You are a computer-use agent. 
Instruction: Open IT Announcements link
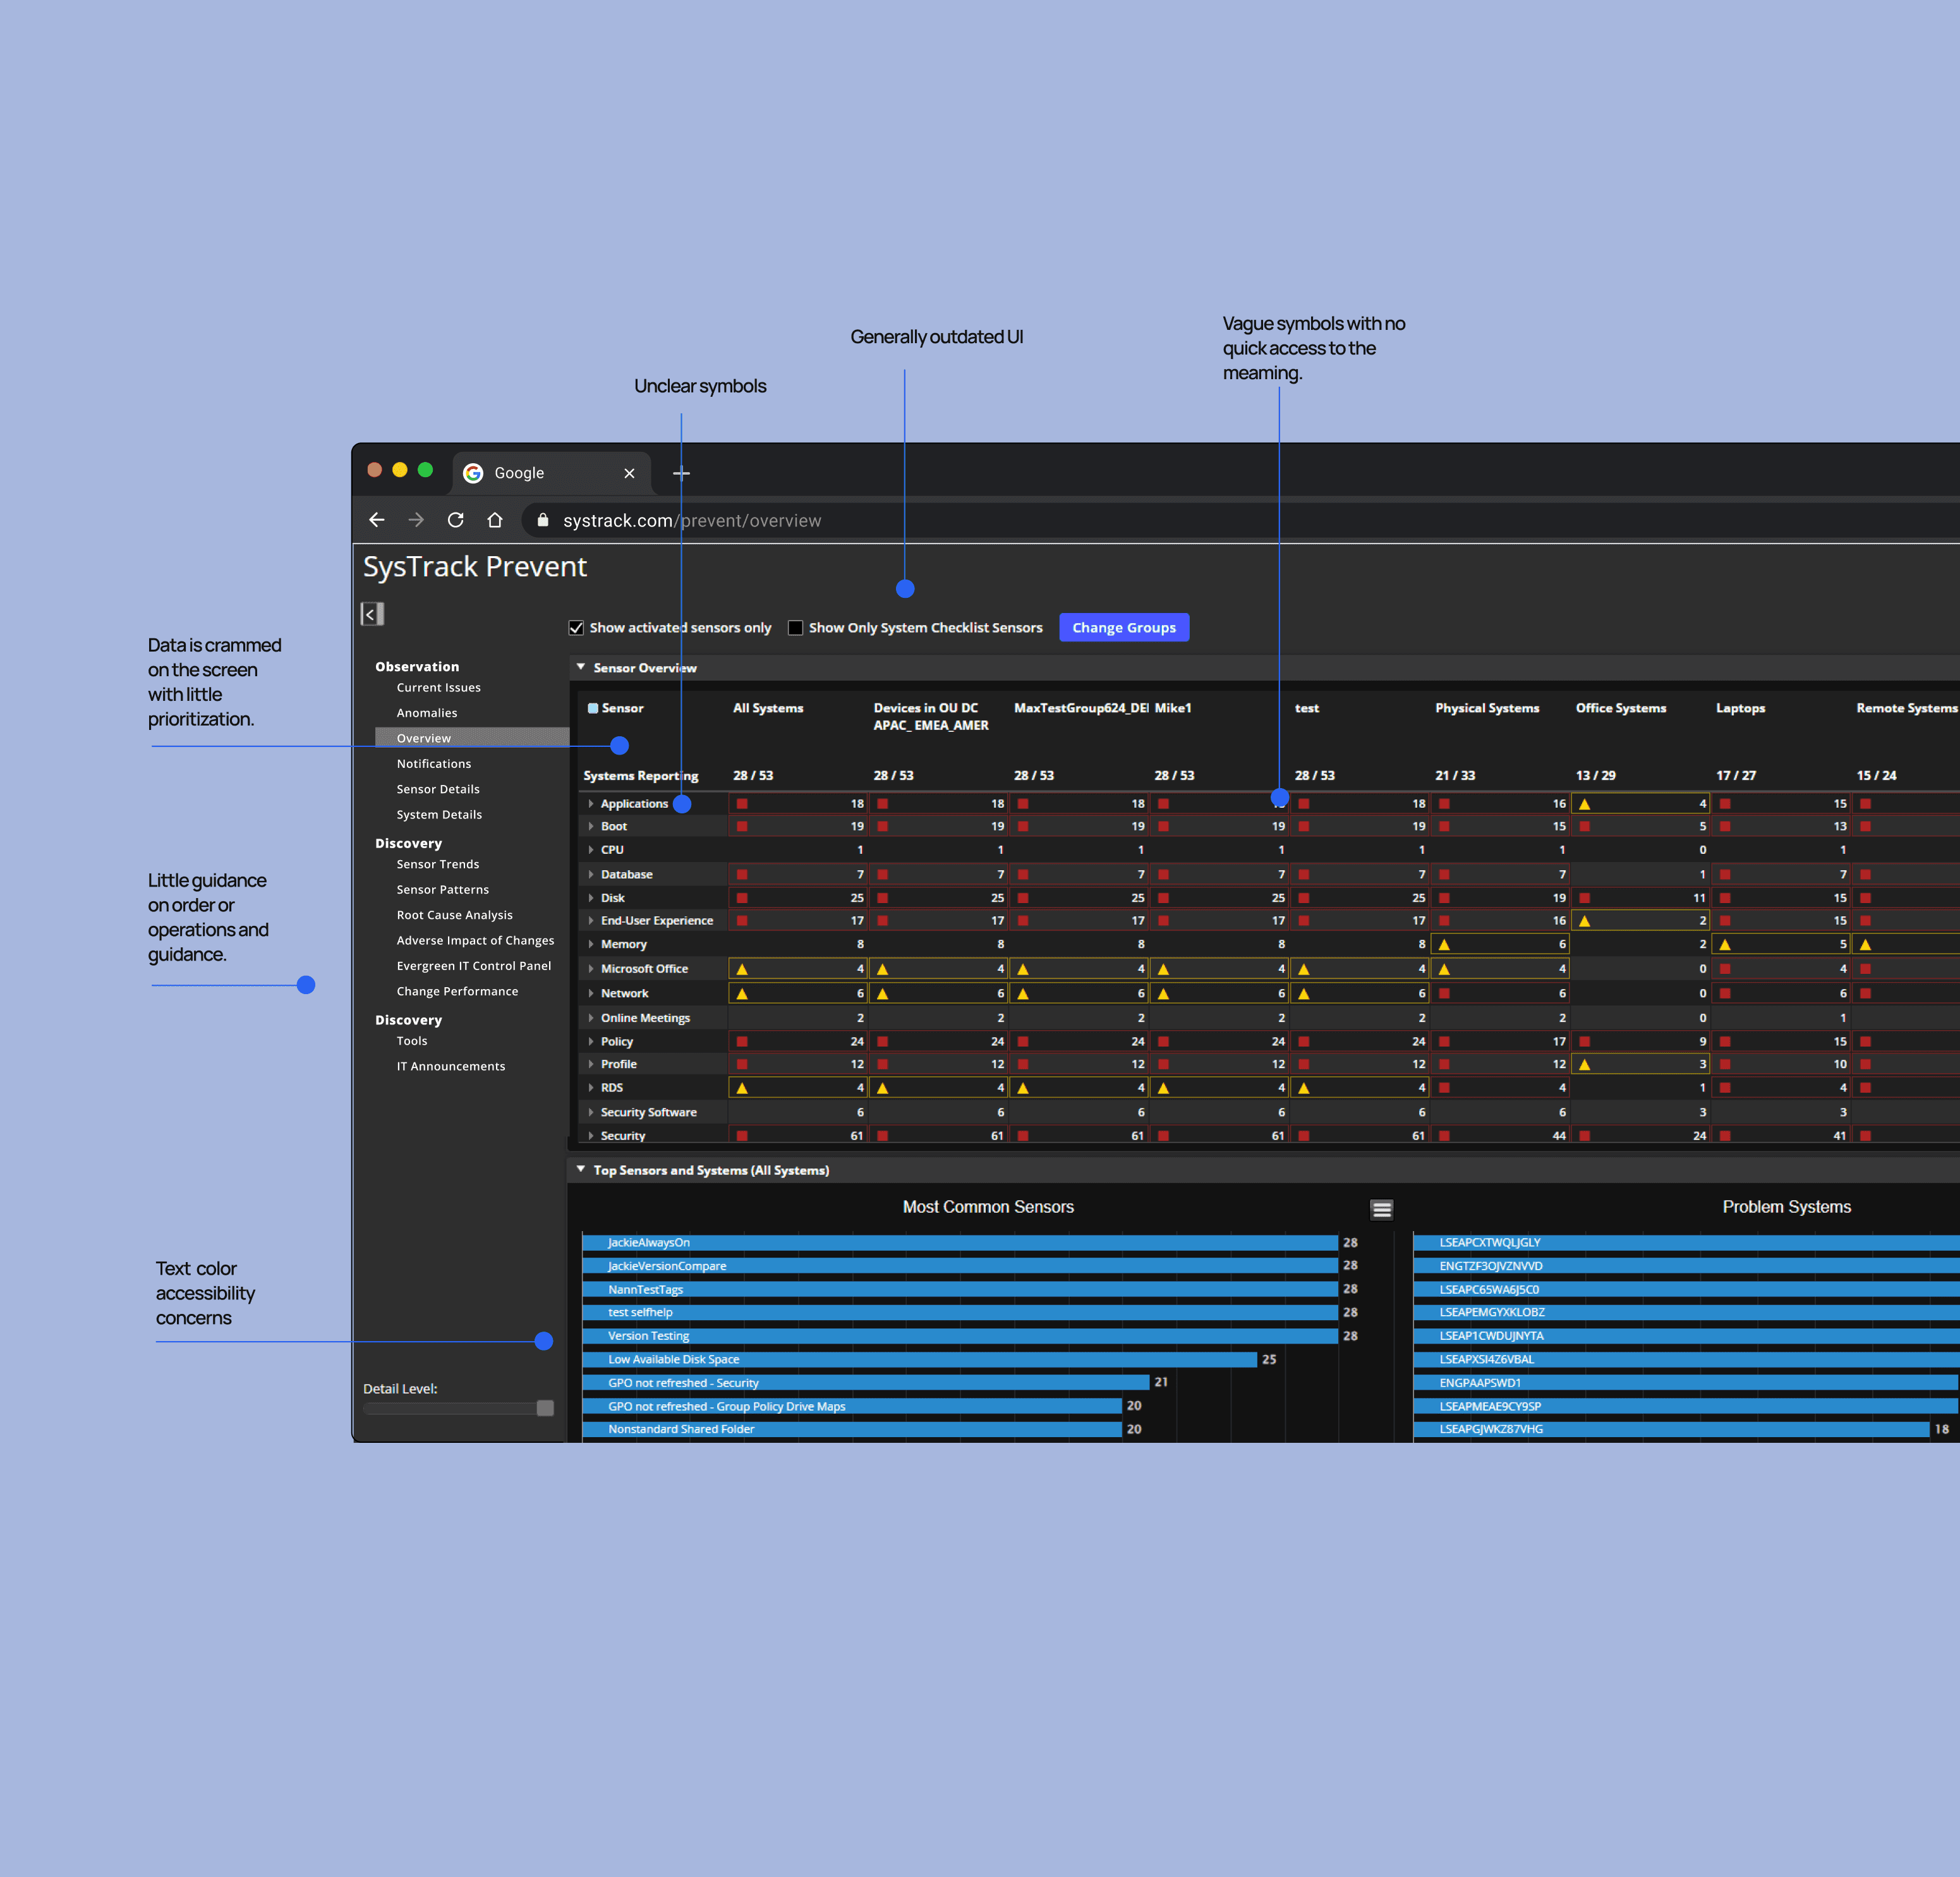(x=450, y=1066)
